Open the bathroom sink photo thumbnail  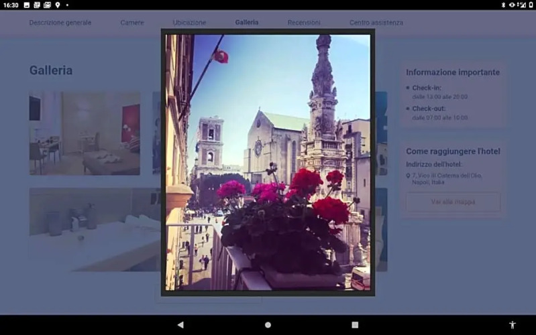(94, 230)
